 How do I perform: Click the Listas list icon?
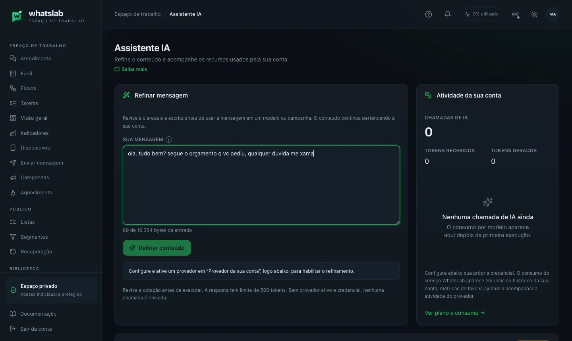(13, 222)
